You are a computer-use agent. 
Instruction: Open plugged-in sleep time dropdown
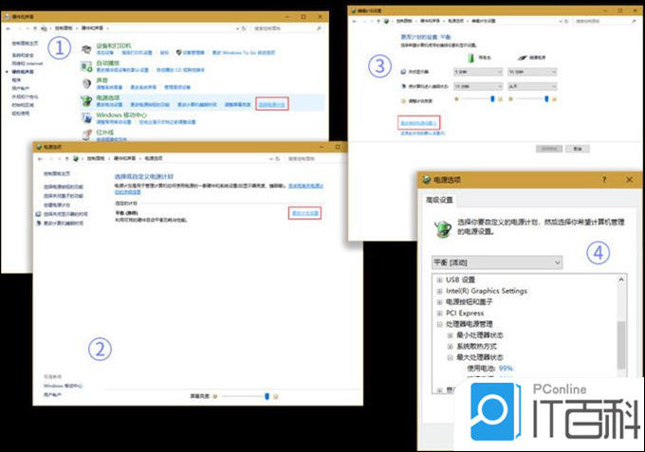pyautogui.click(x=532, y=86)
